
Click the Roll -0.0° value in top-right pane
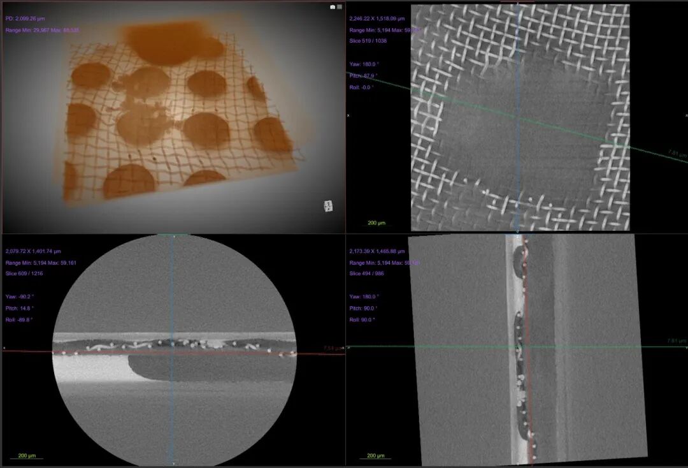361,87
